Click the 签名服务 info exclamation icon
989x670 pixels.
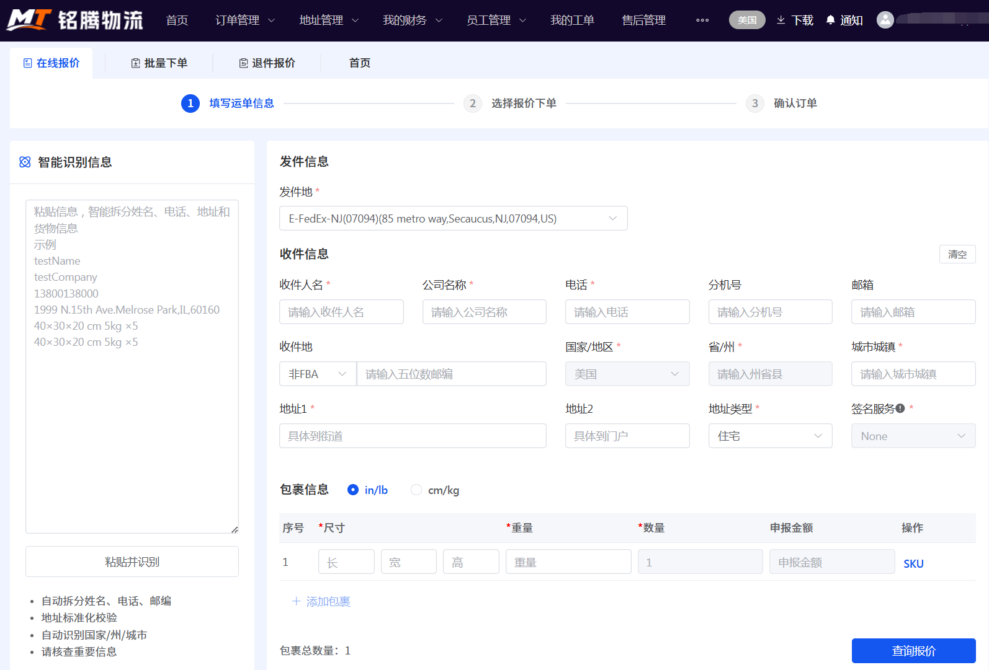(900, 408)
